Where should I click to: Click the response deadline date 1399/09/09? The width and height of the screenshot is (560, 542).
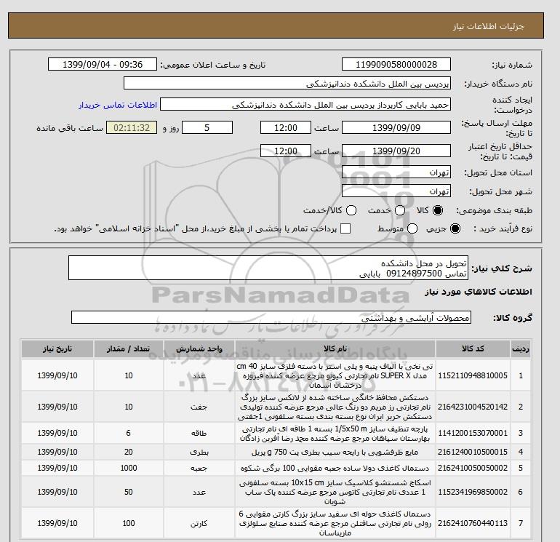396,127
